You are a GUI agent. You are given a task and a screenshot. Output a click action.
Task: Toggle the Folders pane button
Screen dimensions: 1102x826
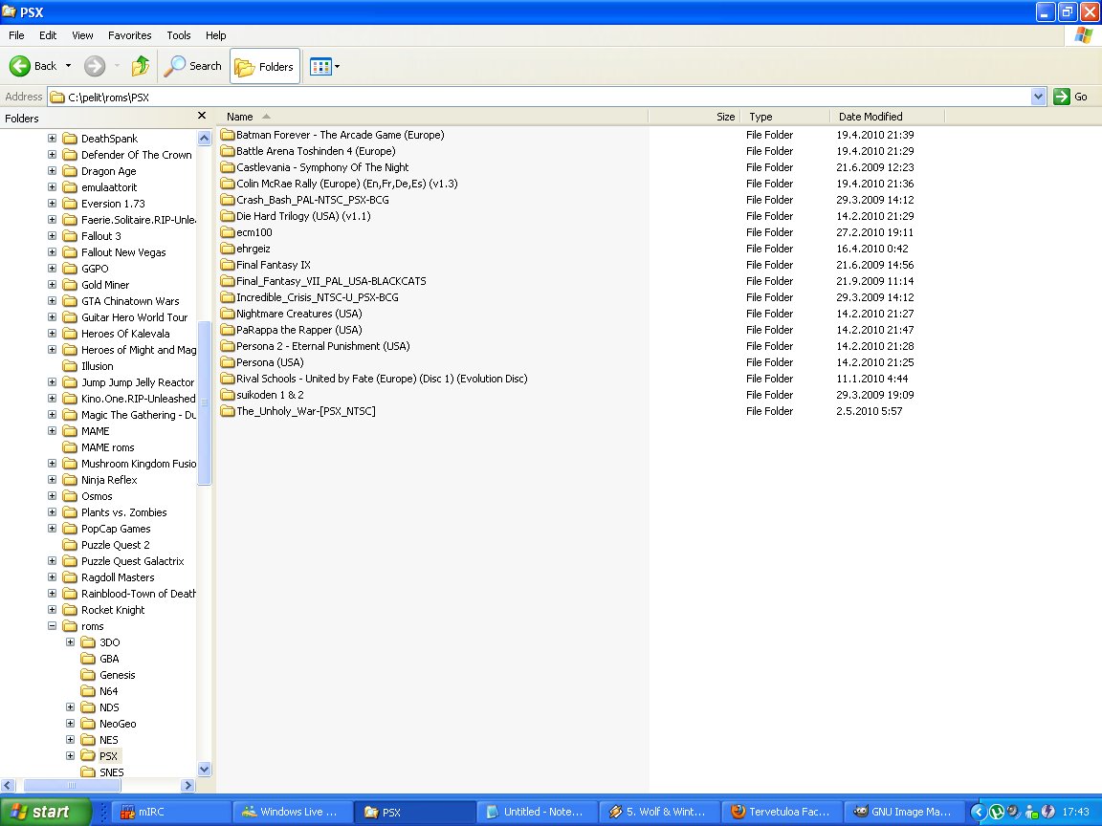pyautogui.click(x=265, y=66)
